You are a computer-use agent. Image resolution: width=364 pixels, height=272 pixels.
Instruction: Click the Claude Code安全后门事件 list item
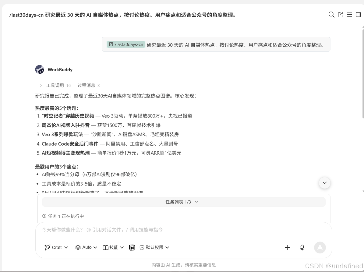(x=110, y=144)
